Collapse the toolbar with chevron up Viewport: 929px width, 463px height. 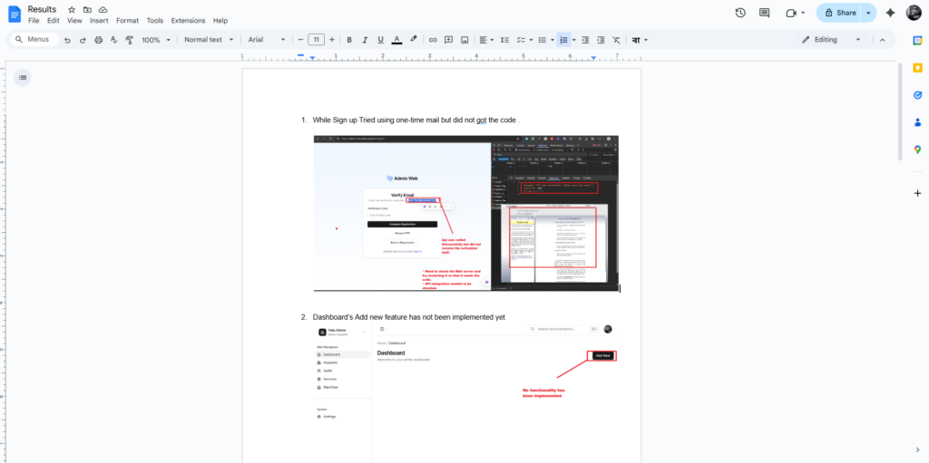(882, 40)
